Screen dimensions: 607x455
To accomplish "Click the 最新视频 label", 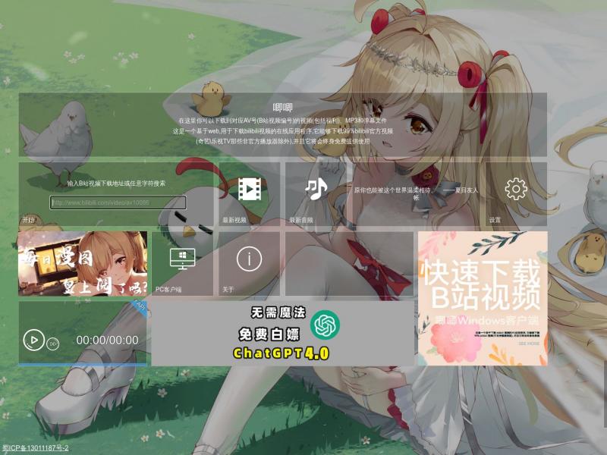I will [x=234, y=220].
